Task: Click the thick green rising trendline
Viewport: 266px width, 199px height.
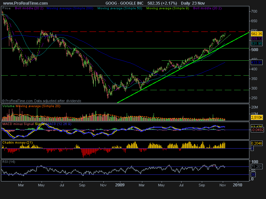Action: click(x=183, y=67)
